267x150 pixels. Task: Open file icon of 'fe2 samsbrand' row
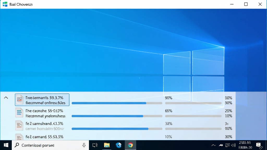pyautogui.click(x=19, y=126)
